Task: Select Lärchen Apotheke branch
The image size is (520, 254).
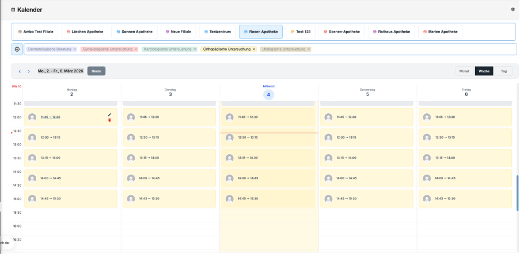Action: (x=85, y=32)
